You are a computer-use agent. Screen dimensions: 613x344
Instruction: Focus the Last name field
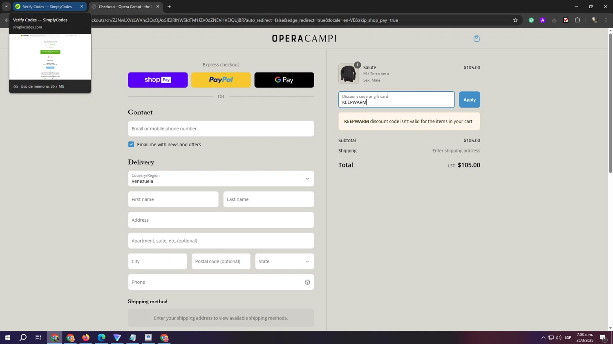[x=268, y=199]
